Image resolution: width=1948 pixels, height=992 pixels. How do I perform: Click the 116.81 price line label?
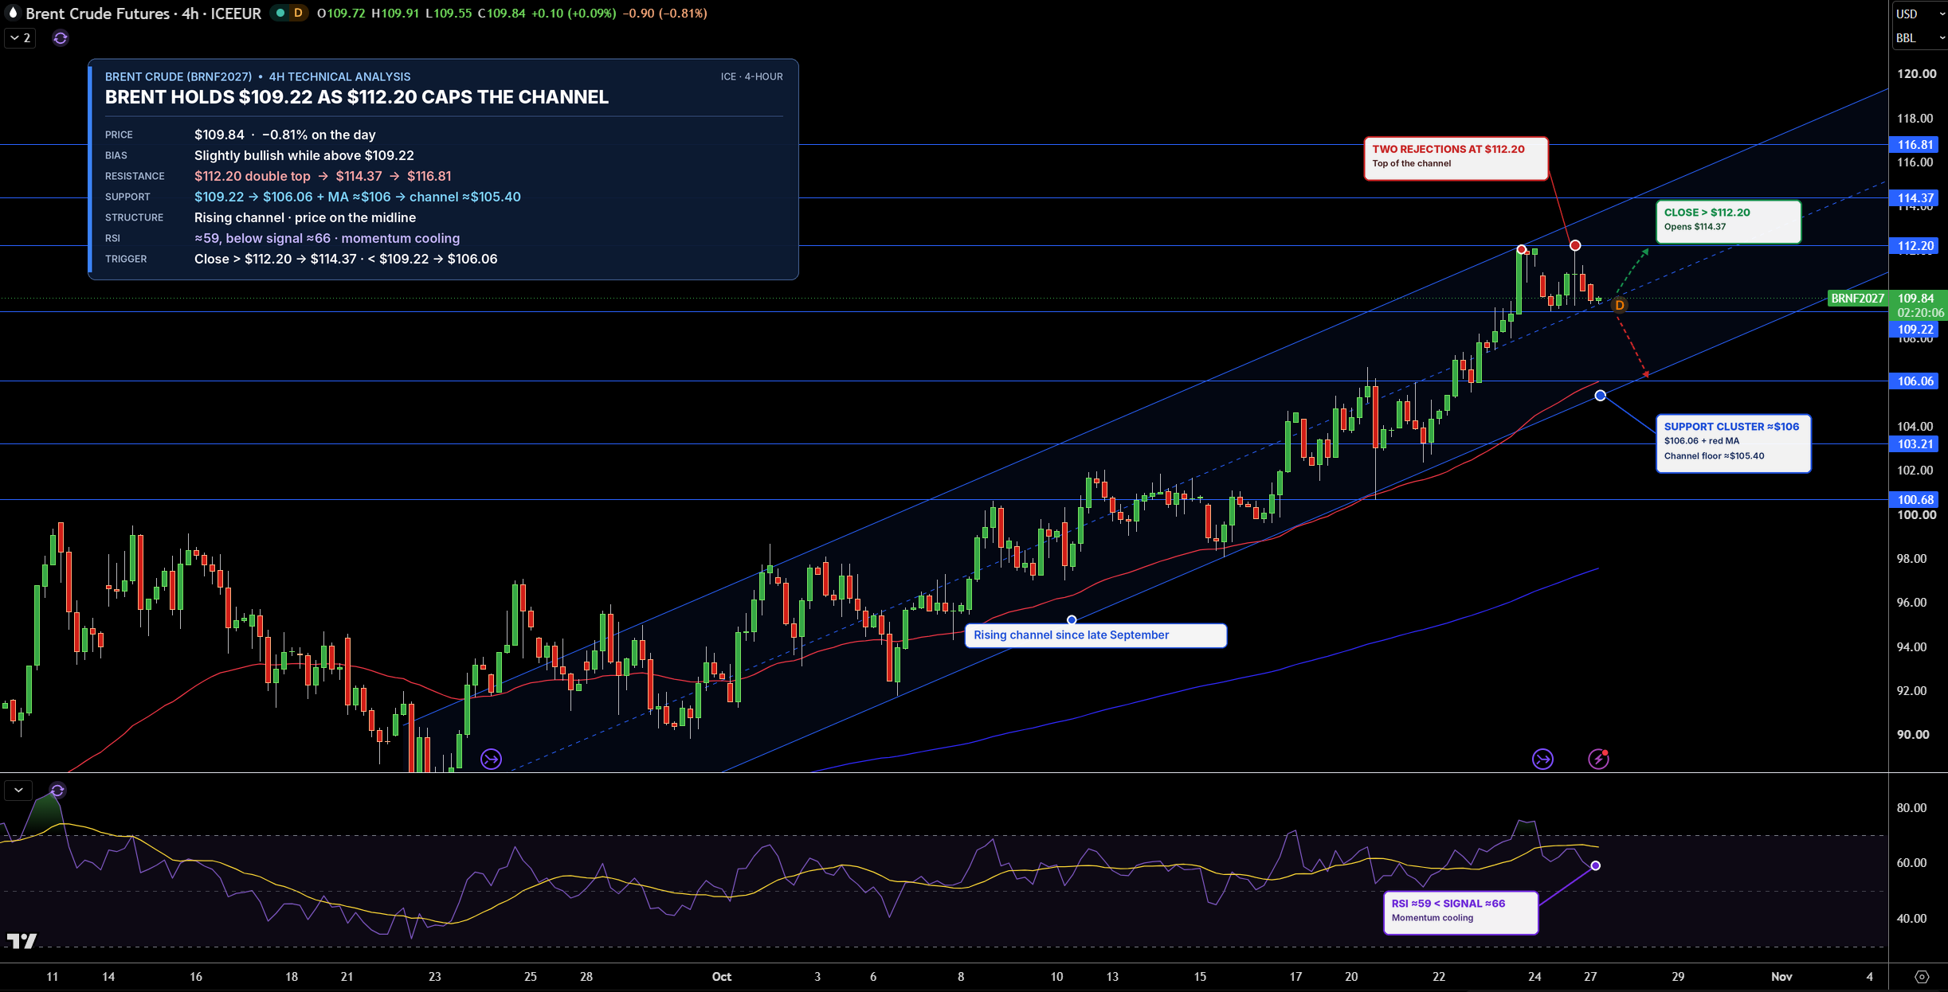[1915, 144]
